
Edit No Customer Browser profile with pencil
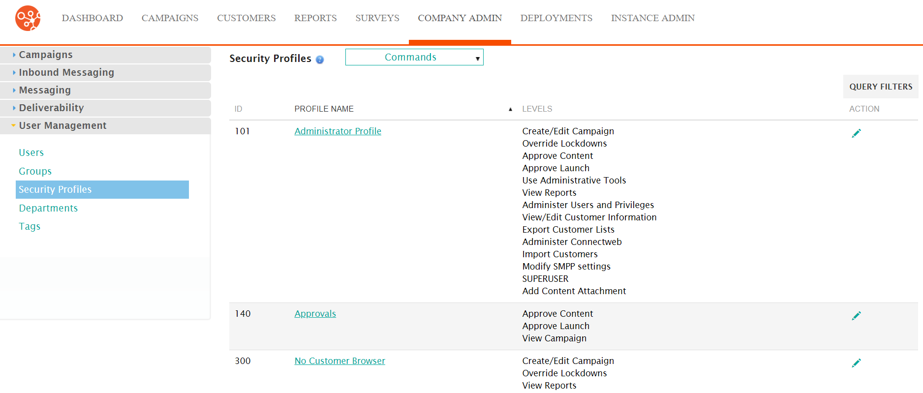856,363
